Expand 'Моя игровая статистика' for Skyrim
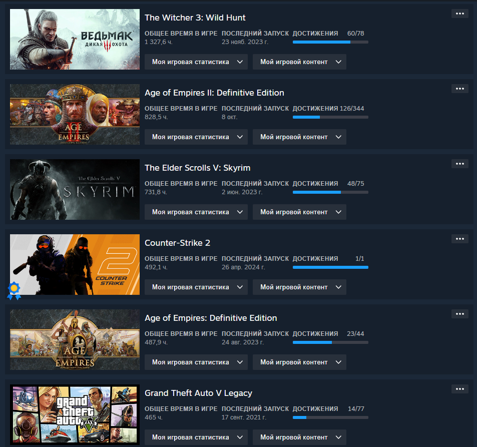The image size is (477, 447). [x=196, y=212]
